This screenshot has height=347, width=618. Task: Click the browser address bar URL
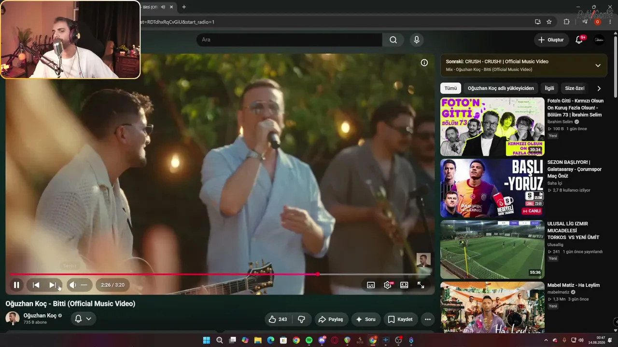(x=177, y=22)
